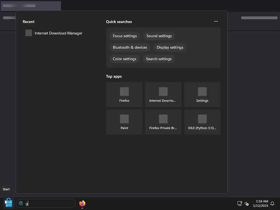Click the taskbar search input field

pyautogui.click(x=46, y=203)
